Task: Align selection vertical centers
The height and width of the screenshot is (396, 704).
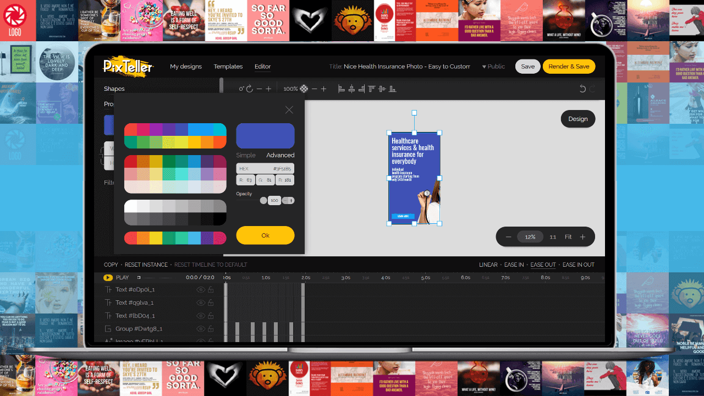Action: click(x=382, y=89)
